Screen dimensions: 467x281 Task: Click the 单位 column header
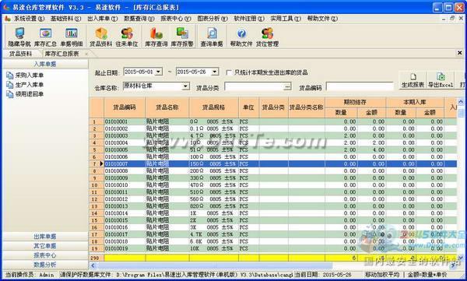[x=249, y=107]
